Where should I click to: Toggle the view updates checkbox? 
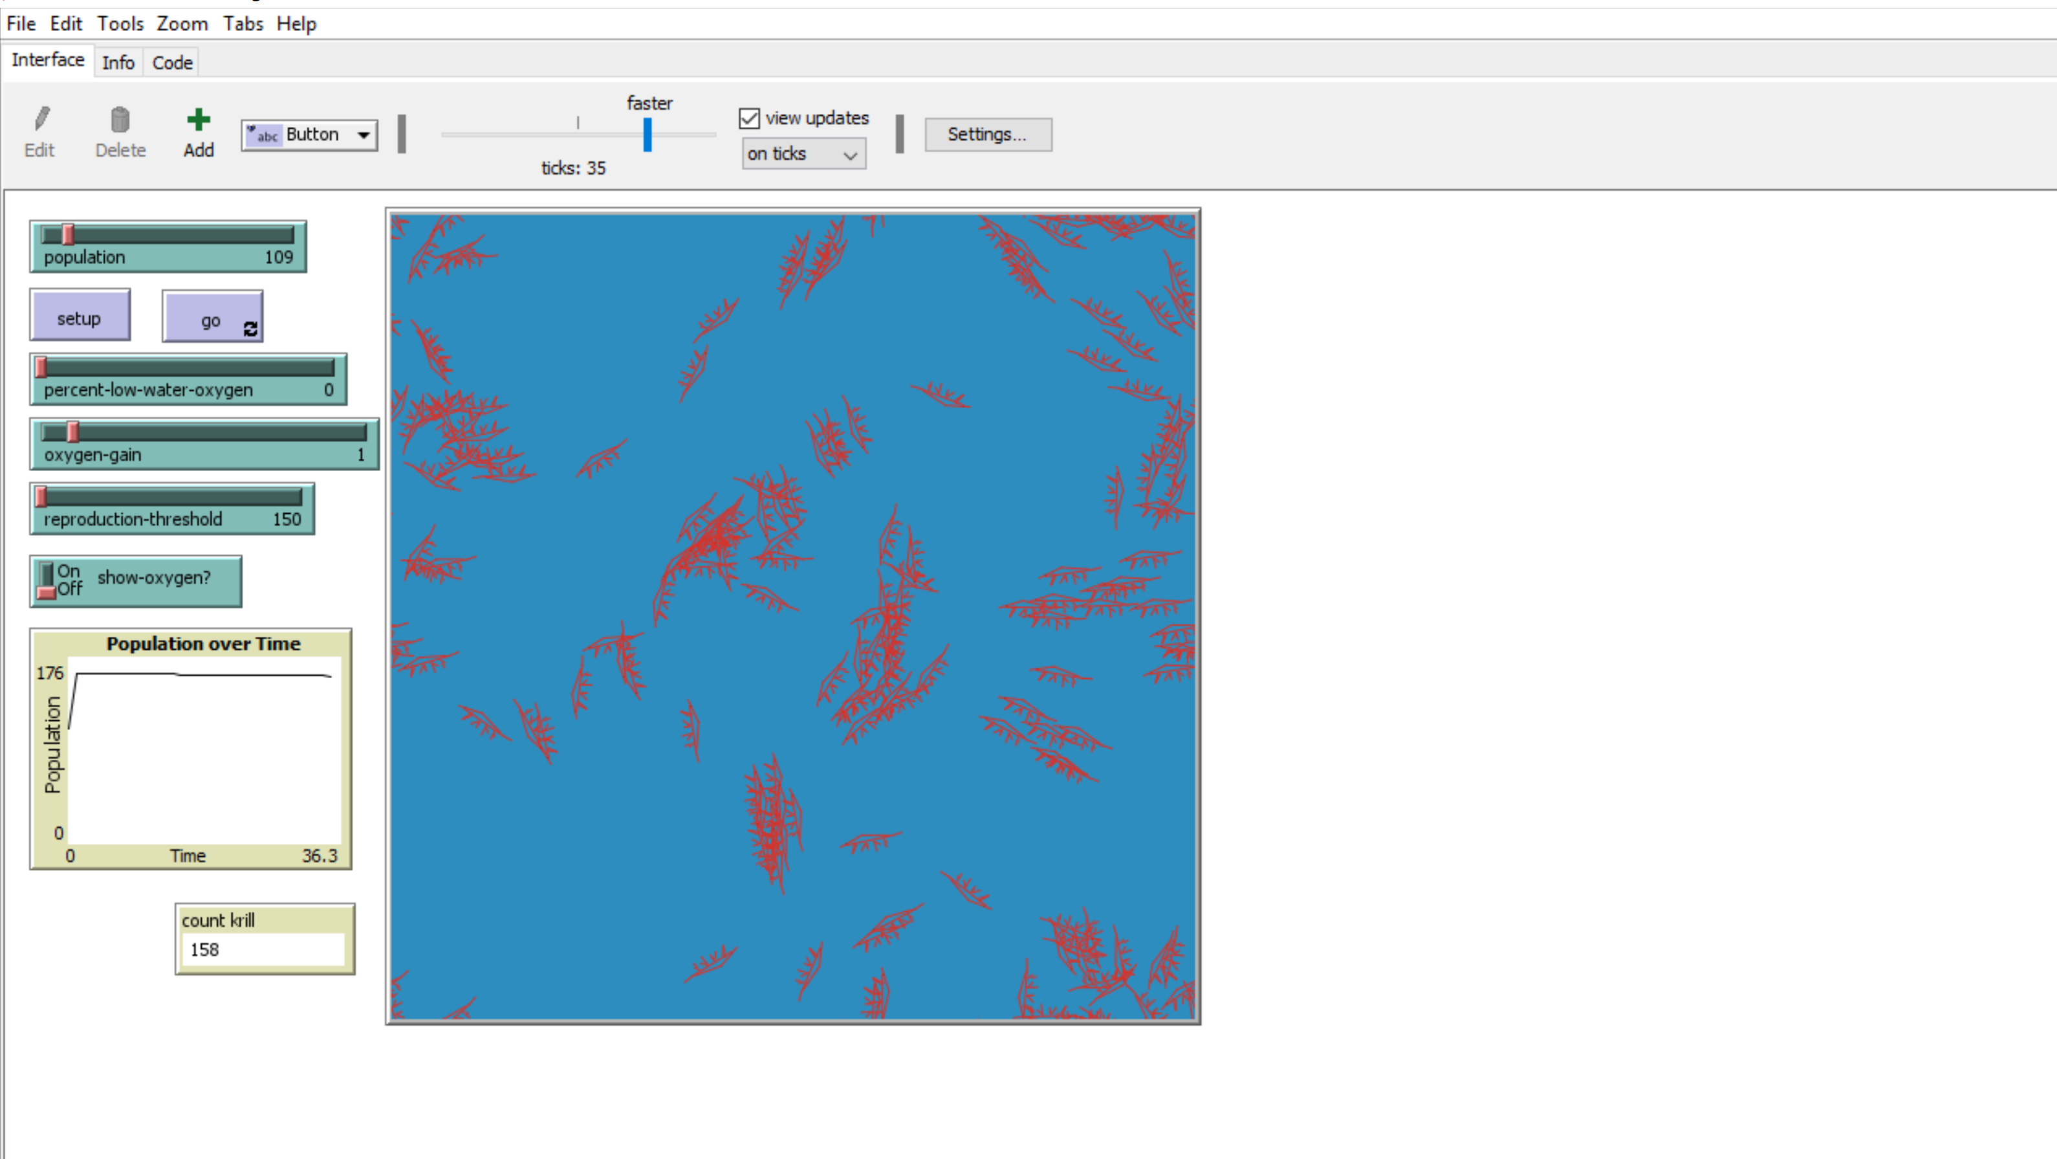click(x=749, y=118)
